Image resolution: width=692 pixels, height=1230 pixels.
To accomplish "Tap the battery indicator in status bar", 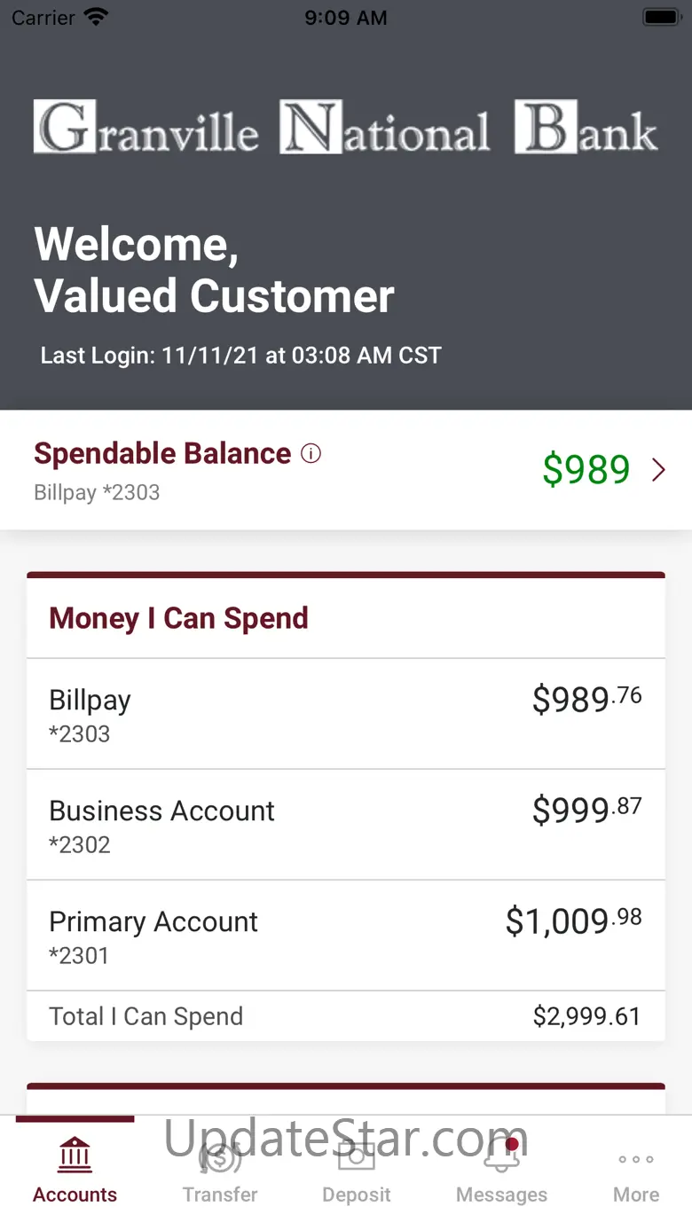I will coord(661,17).
